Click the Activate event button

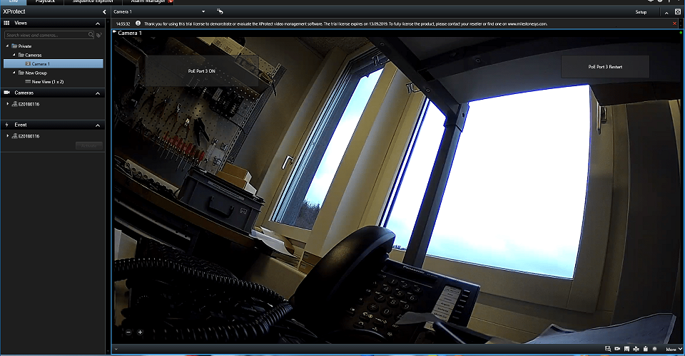point(89,145)
